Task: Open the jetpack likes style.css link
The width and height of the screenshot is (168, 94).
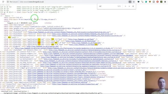Action: coord(85,50)
